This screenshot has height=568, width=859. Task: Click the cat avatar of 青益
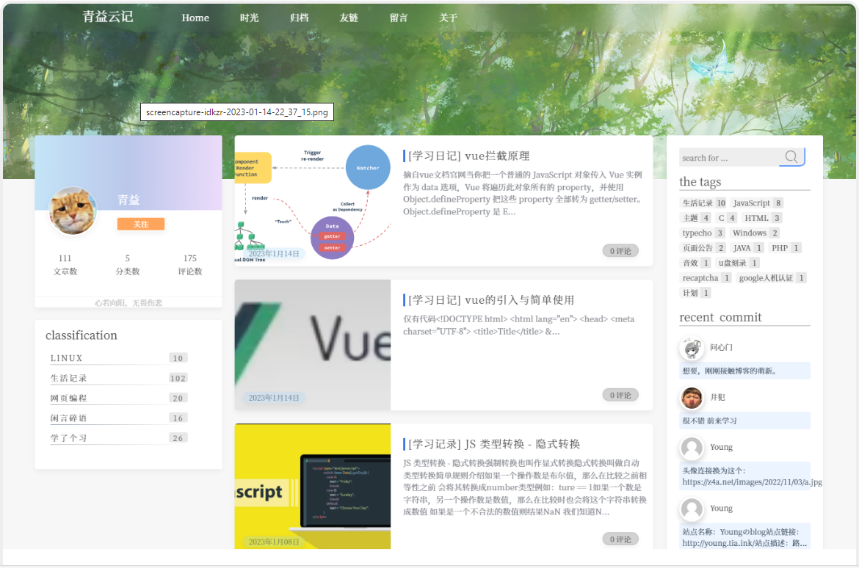point(73,211)
